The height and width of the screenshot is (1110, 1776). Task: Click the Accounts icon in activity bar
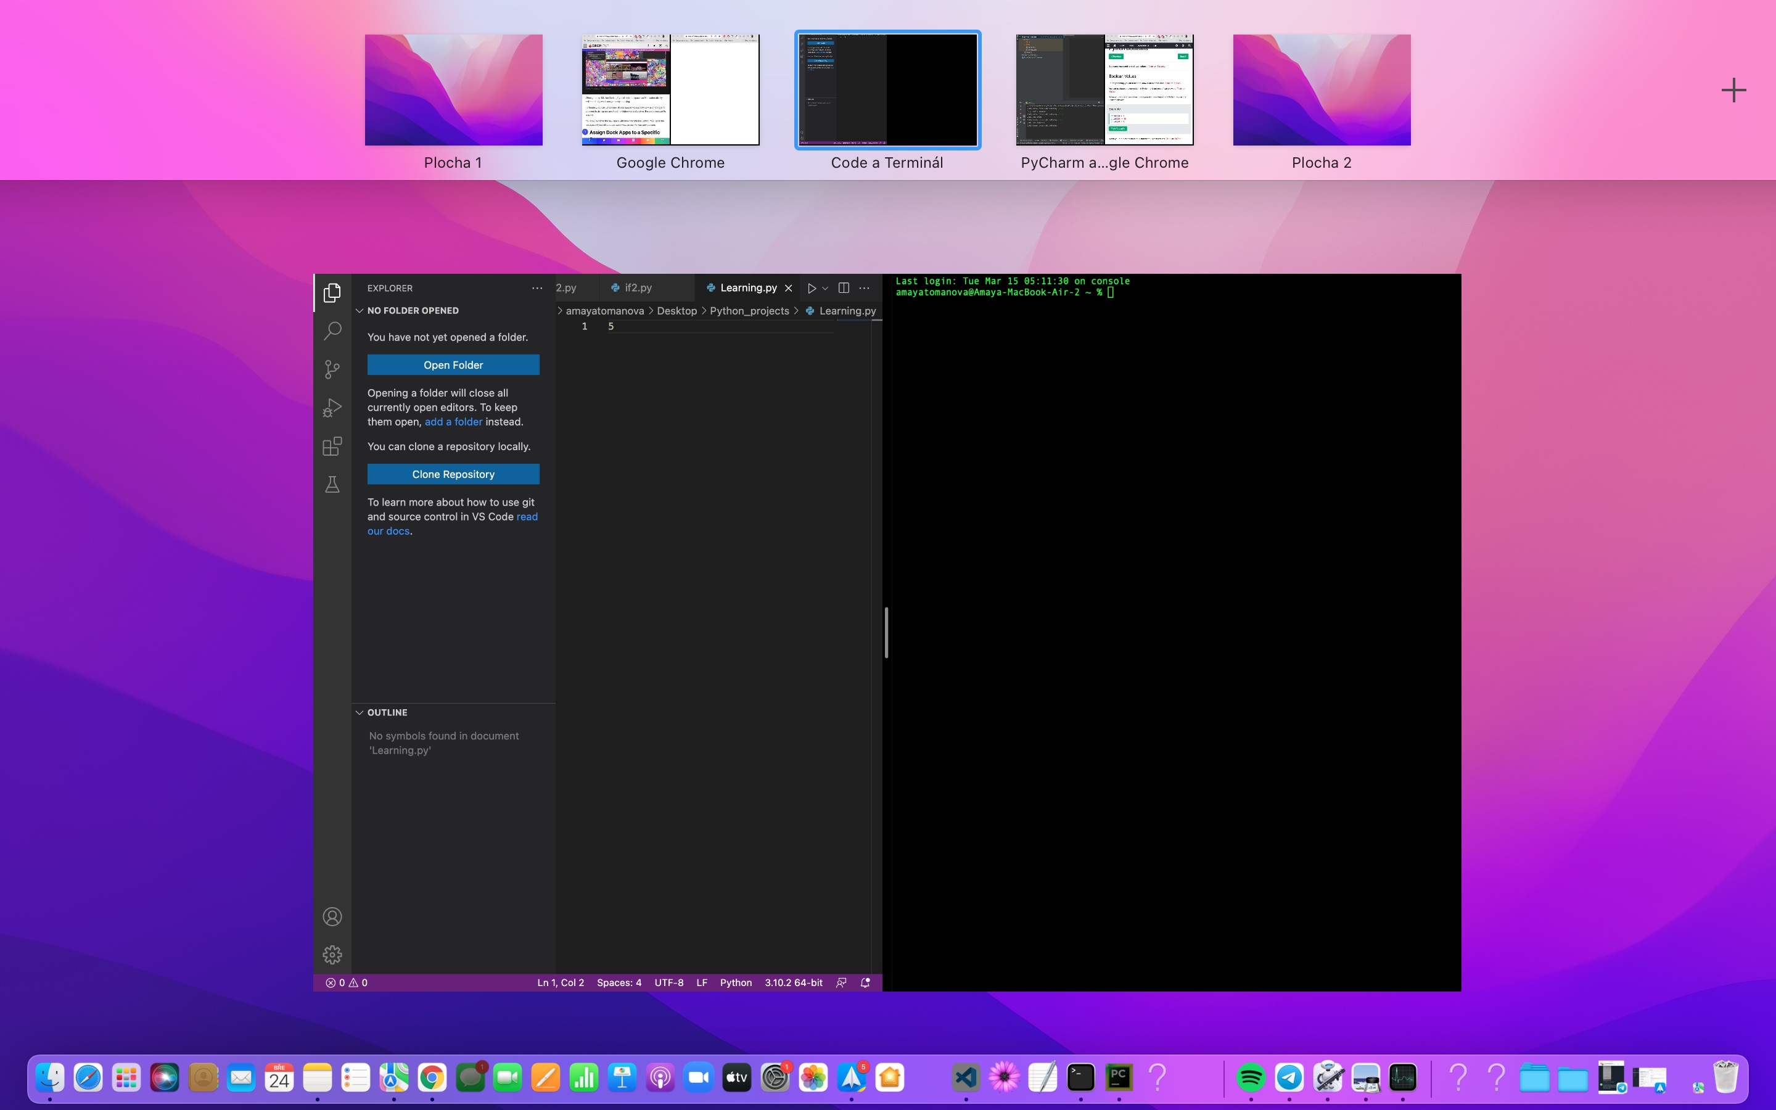coord(332,916)
